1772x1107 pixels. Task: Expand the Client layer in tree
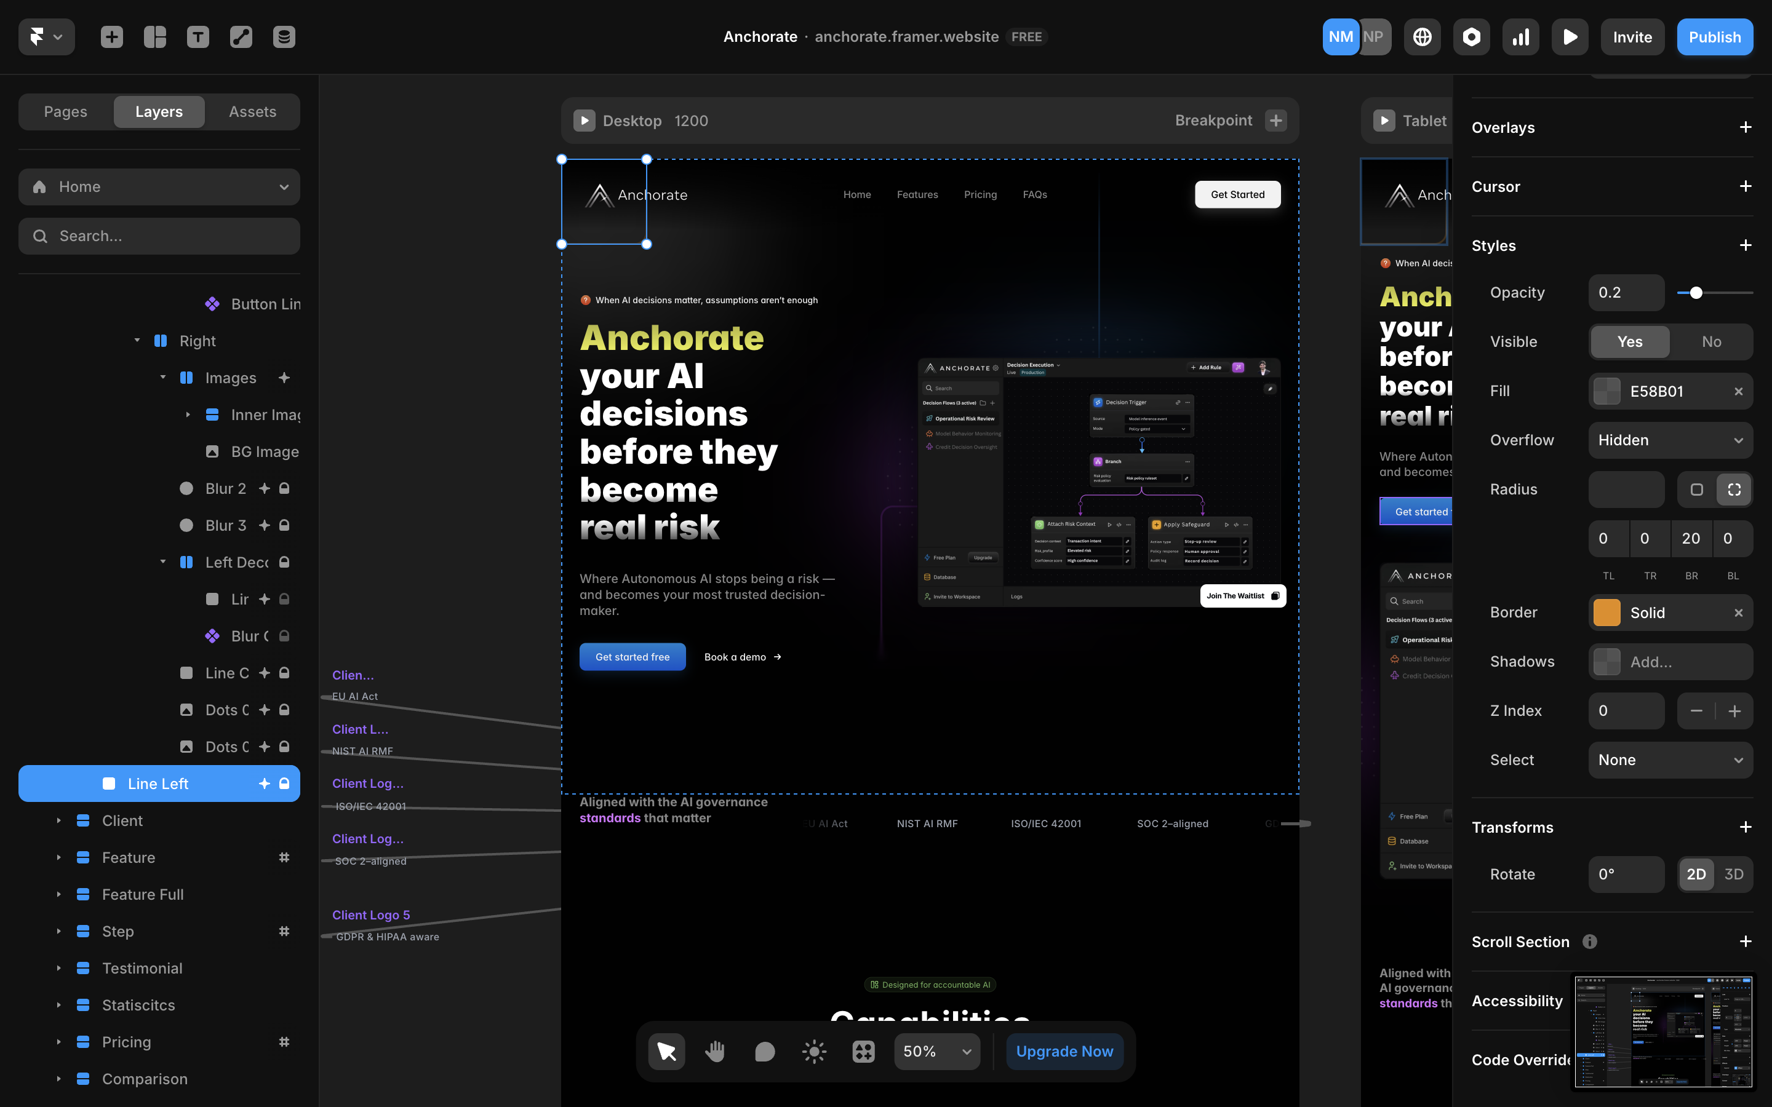(x=58, y=821)
